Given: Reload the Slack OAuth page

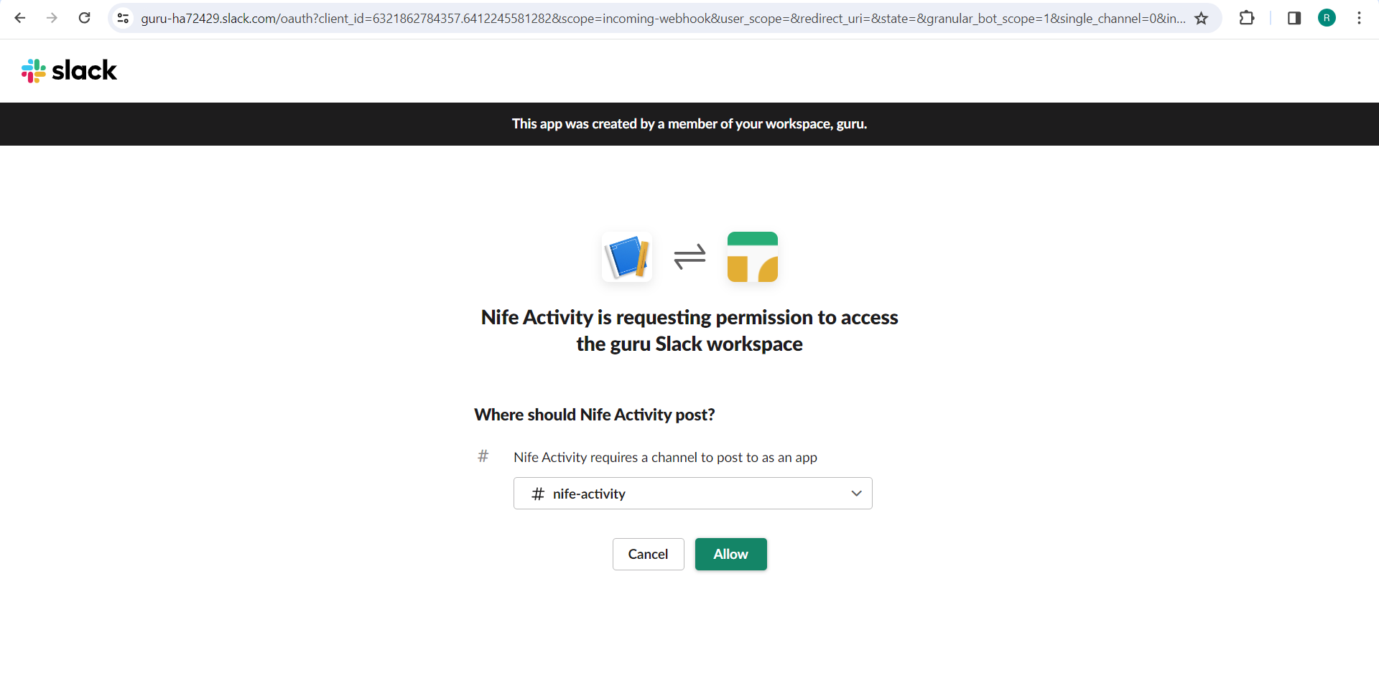Looking at the screenshot, I should click(x=84, y=18).
